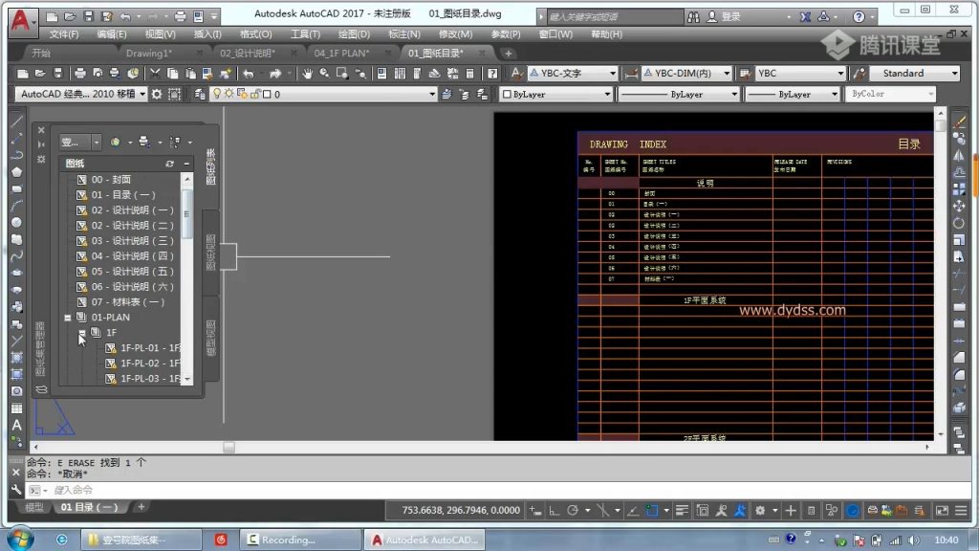Open Recording taskbar button

(x=299, y=540)
